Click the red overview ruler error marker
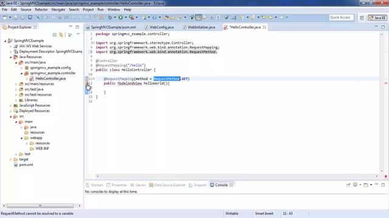This screenshot has height=218, width=389. (x=386, y=84)
